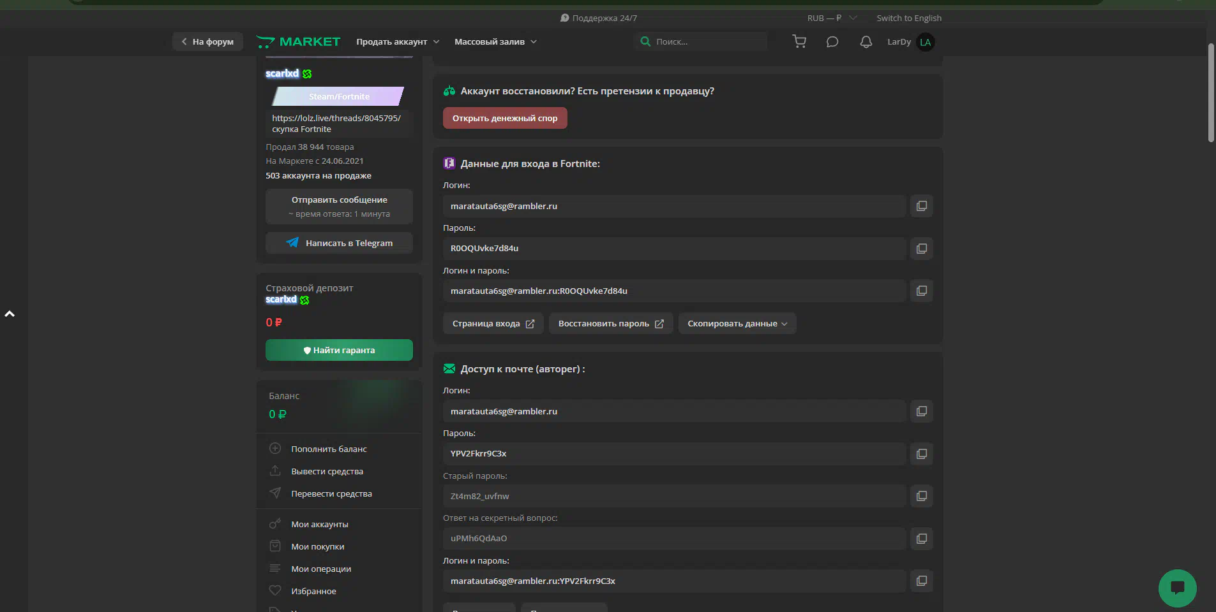The height and width of the screenshot is (612, 1216).
Task: Open Избранное in sidebar
Action: tap(313, 591)
